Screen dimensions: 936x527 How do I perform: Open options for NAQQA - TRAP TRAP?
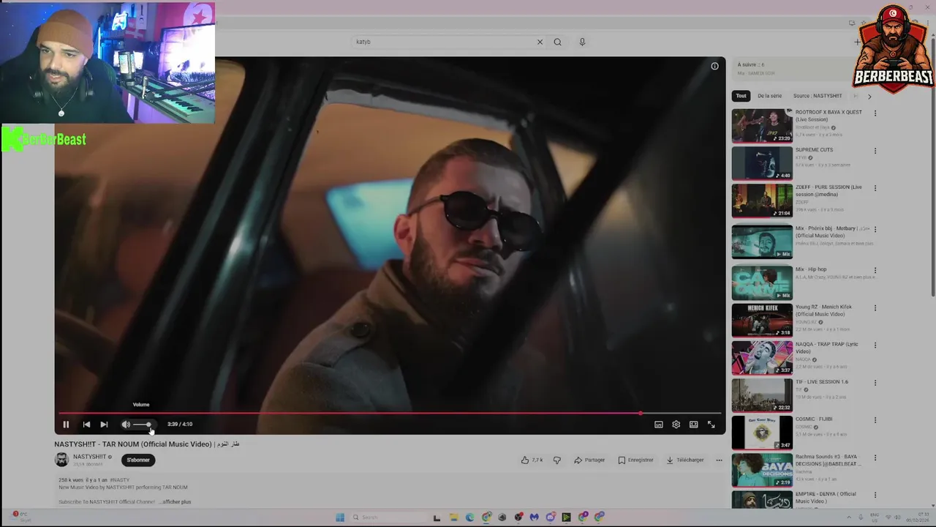pyautogui.click(x=875, y=345)
